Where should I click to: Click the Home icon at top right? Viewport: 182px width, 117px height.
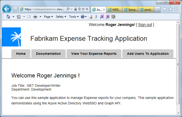pyautogui.click(x=165, y=9)
